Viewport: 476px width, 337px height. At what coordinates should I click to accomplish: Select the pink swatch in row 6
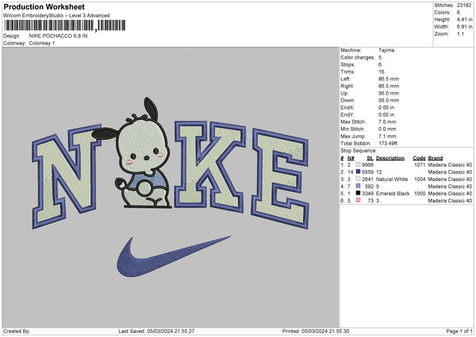pos(358,200)
